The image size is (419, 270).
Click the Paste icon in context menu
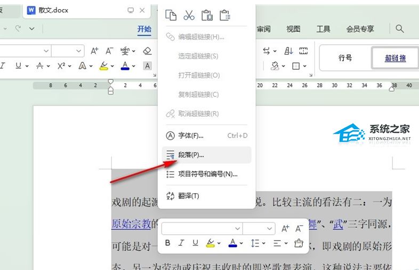[x=207, y=15]
